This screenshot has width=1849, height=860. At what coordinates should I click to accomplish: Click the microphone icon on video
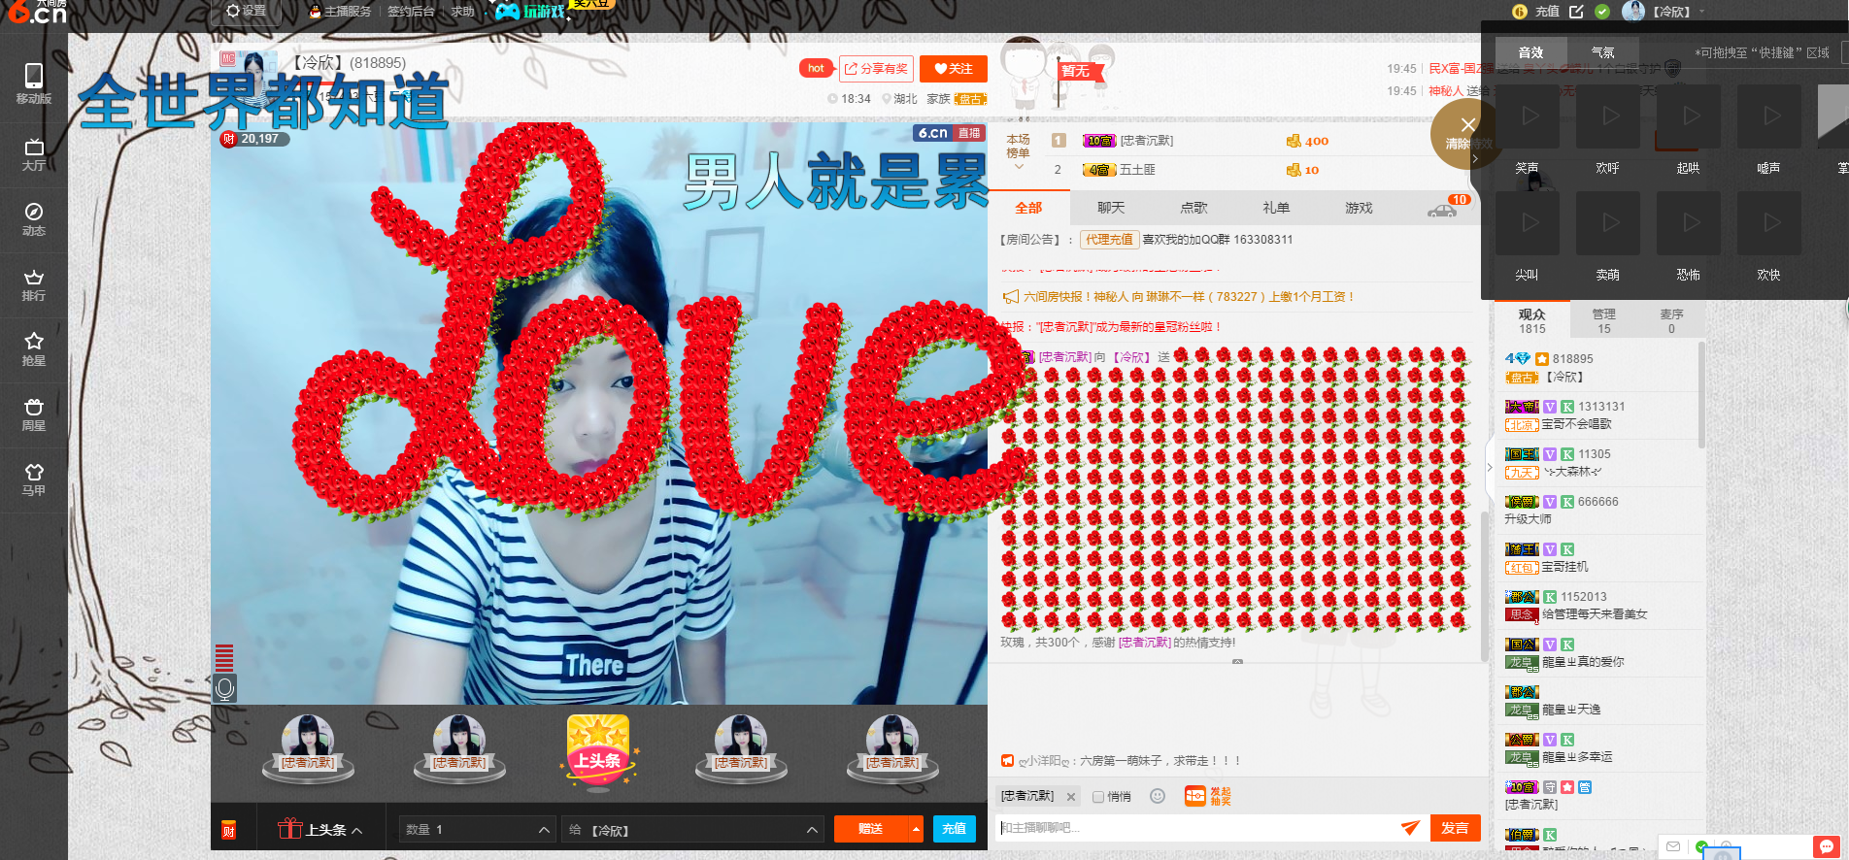224,688
